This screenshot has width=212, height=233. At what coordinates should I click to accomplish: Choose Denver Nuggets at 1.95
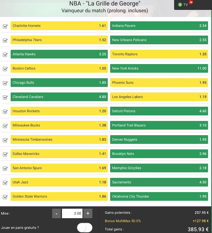tap(159, 140)
